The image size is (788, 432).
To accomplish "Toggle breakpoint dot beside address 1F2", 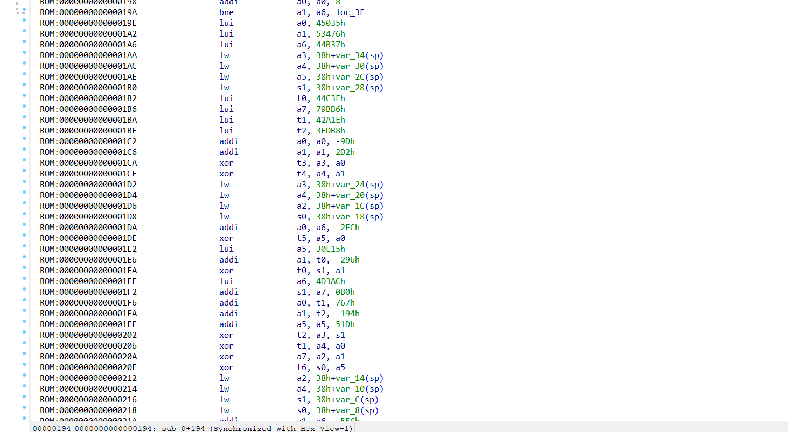I will (24, 289).
